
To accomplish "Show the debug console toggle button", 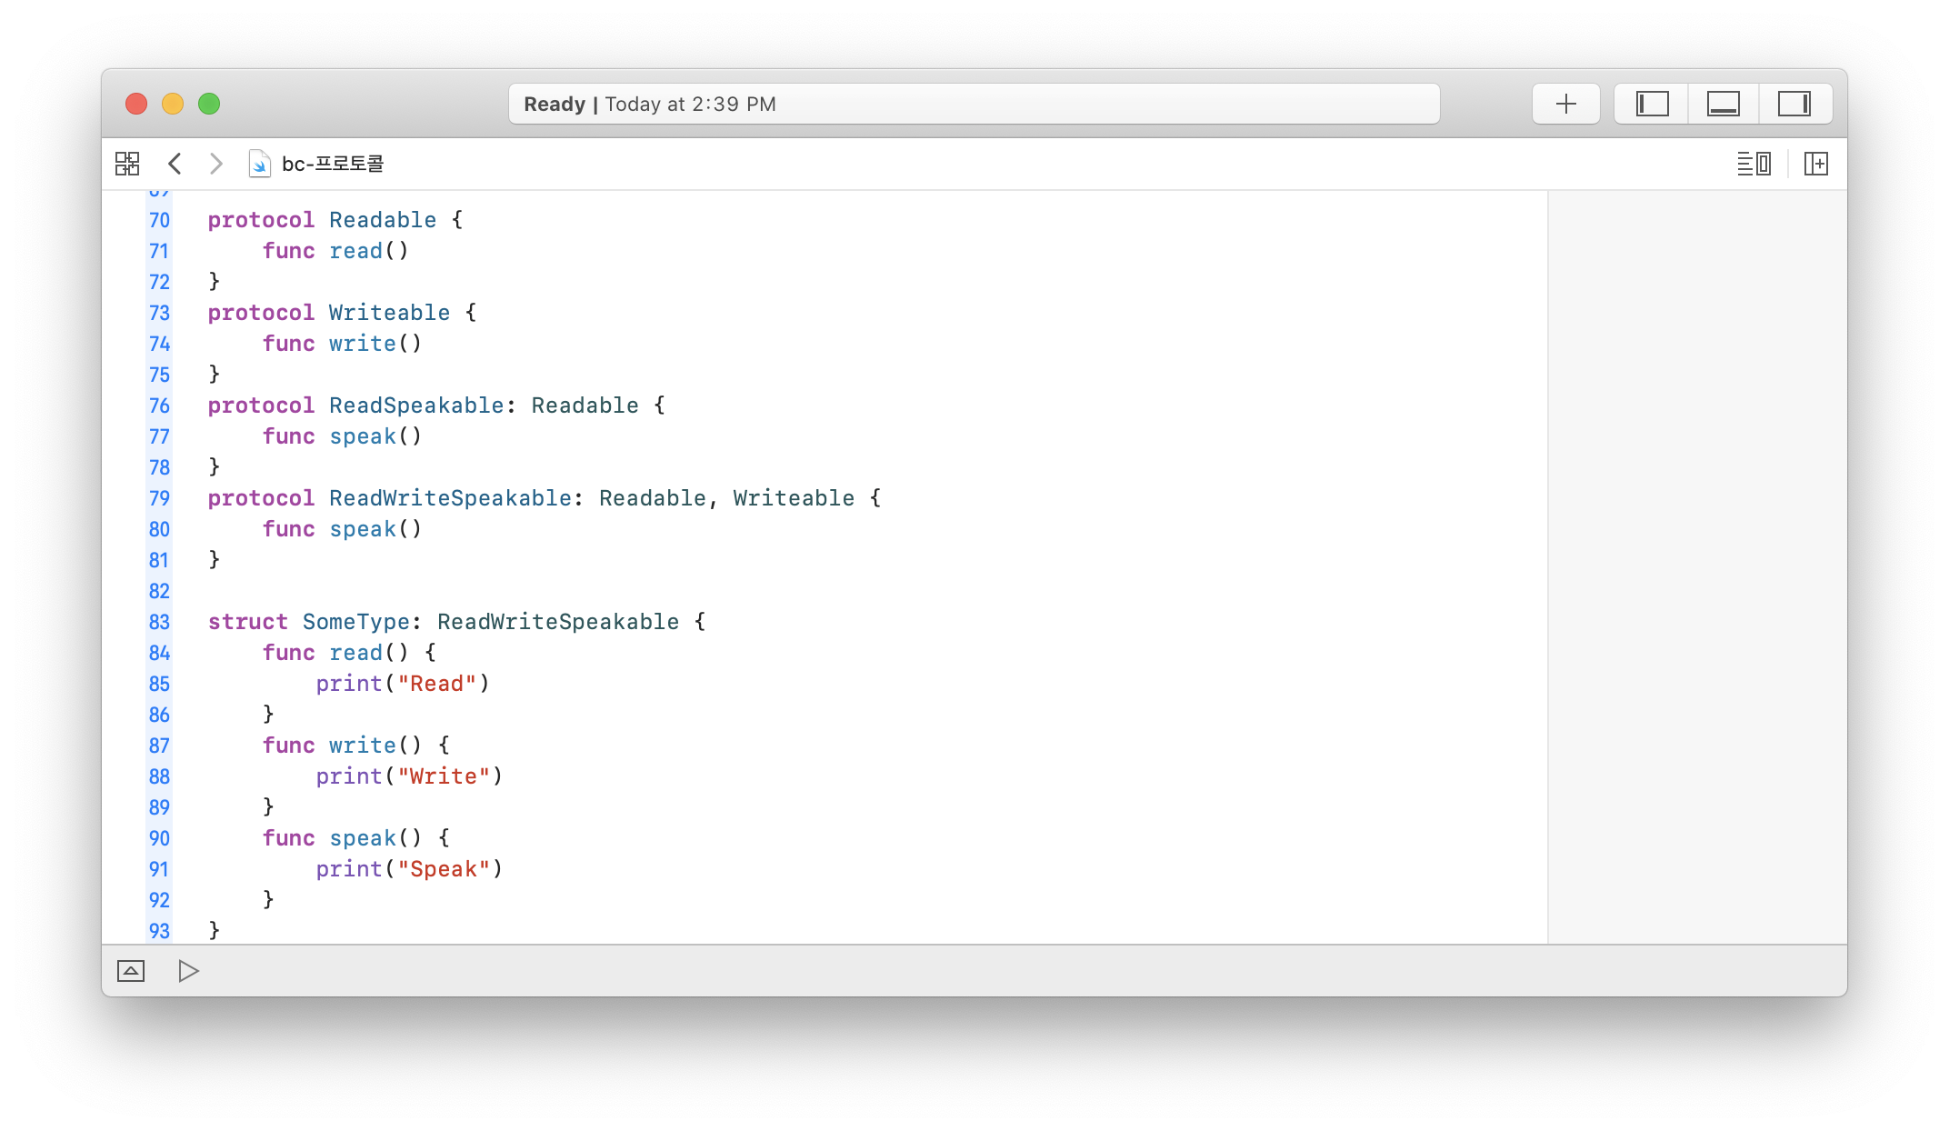I will tap(131, 971).
